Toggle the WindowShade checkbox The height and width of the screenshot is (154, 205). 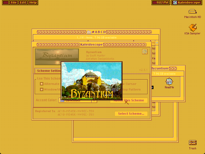click(x=42, y=89)
